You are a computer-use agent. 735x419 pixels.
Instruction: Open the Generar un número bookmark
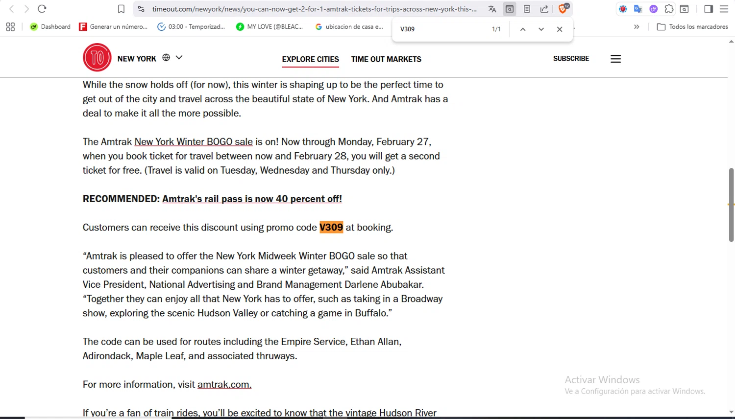(x=113, y=27)
